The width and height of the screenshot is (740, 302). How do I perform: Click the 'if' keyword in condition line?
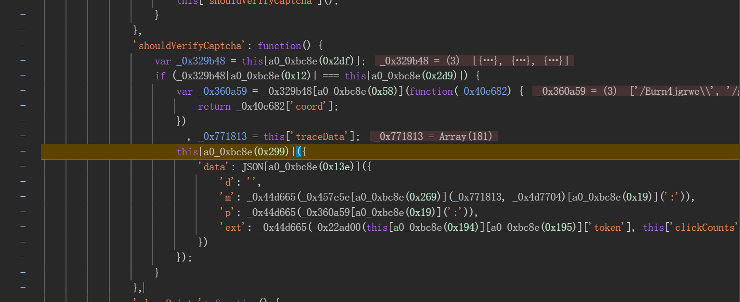pos(160,76)
